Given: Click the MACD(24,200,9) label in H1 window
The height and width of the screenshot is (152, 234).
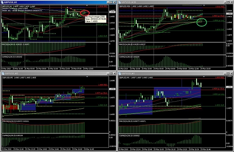Looking at the screenshot, I should [x=16, y=44].
